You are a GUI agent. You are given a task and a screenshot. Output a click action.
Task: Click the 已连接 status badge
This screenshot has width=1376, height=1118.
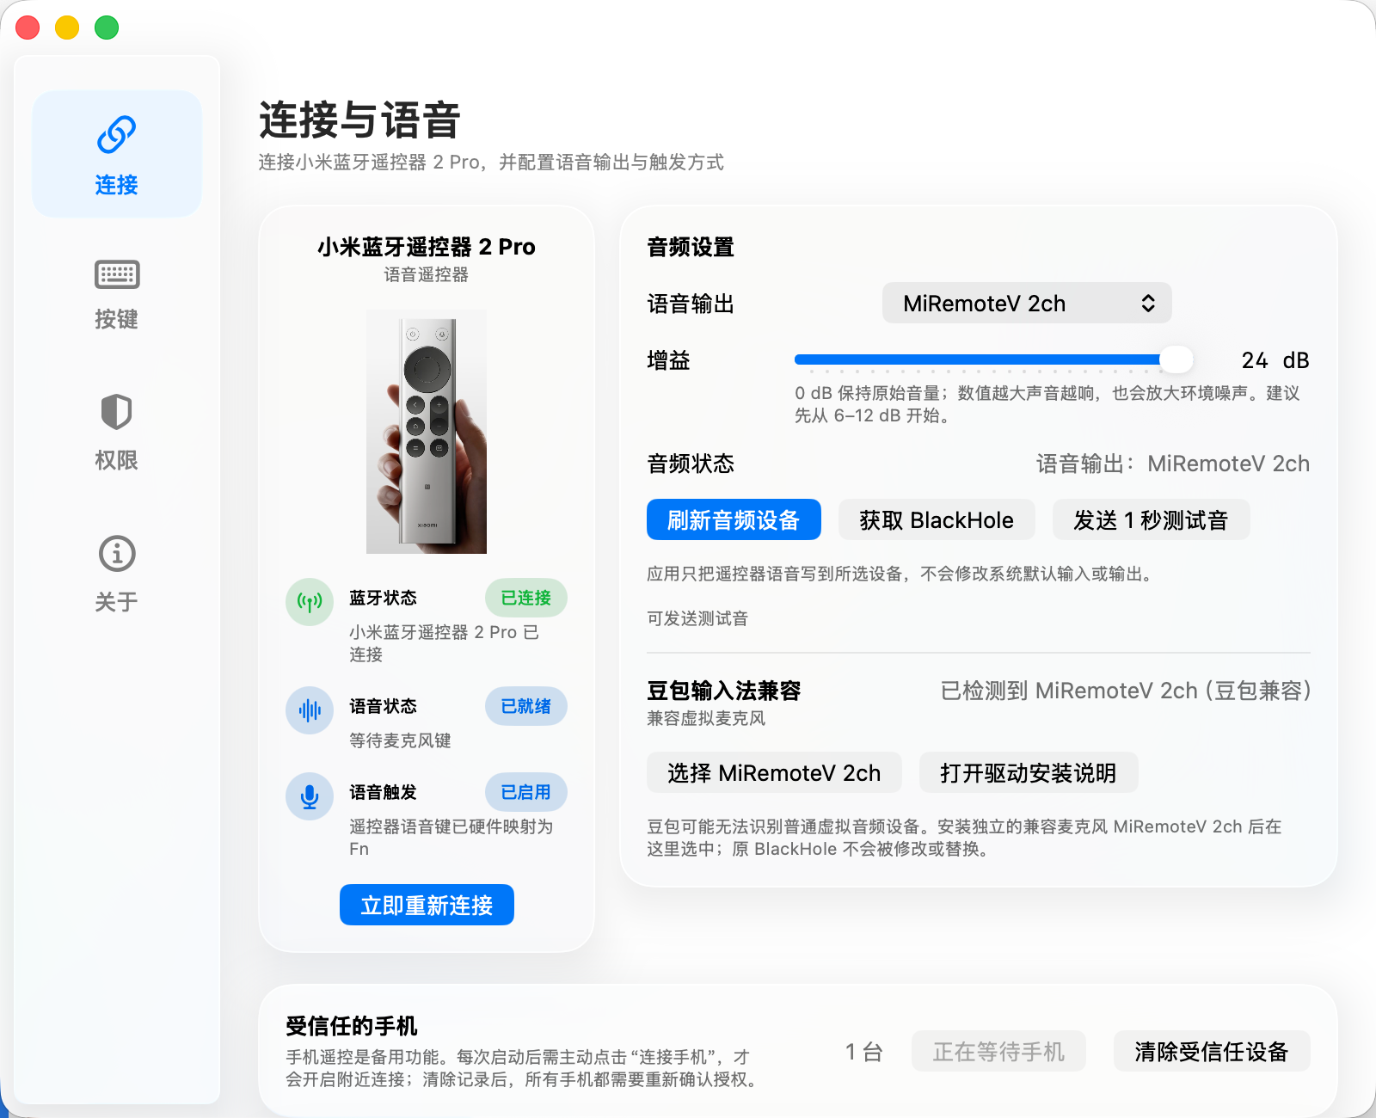(526, 598)
